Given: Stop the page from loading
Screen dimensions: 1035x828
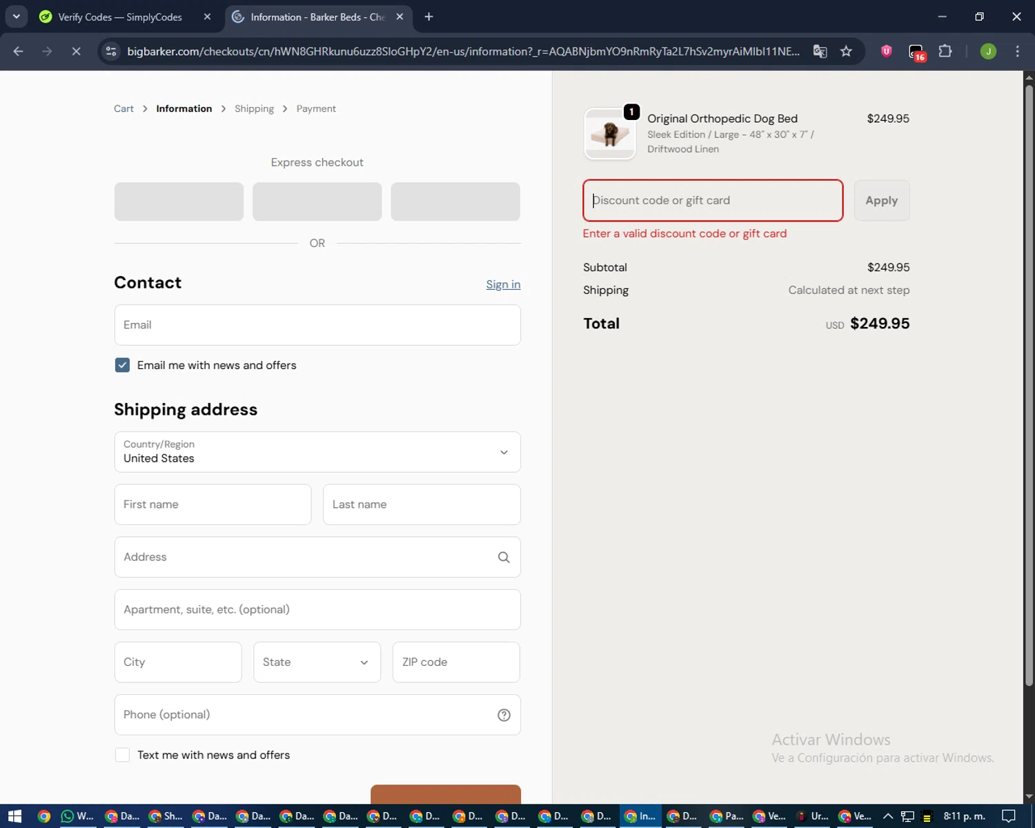Looking at the screenshot, I should click(76, 51).
